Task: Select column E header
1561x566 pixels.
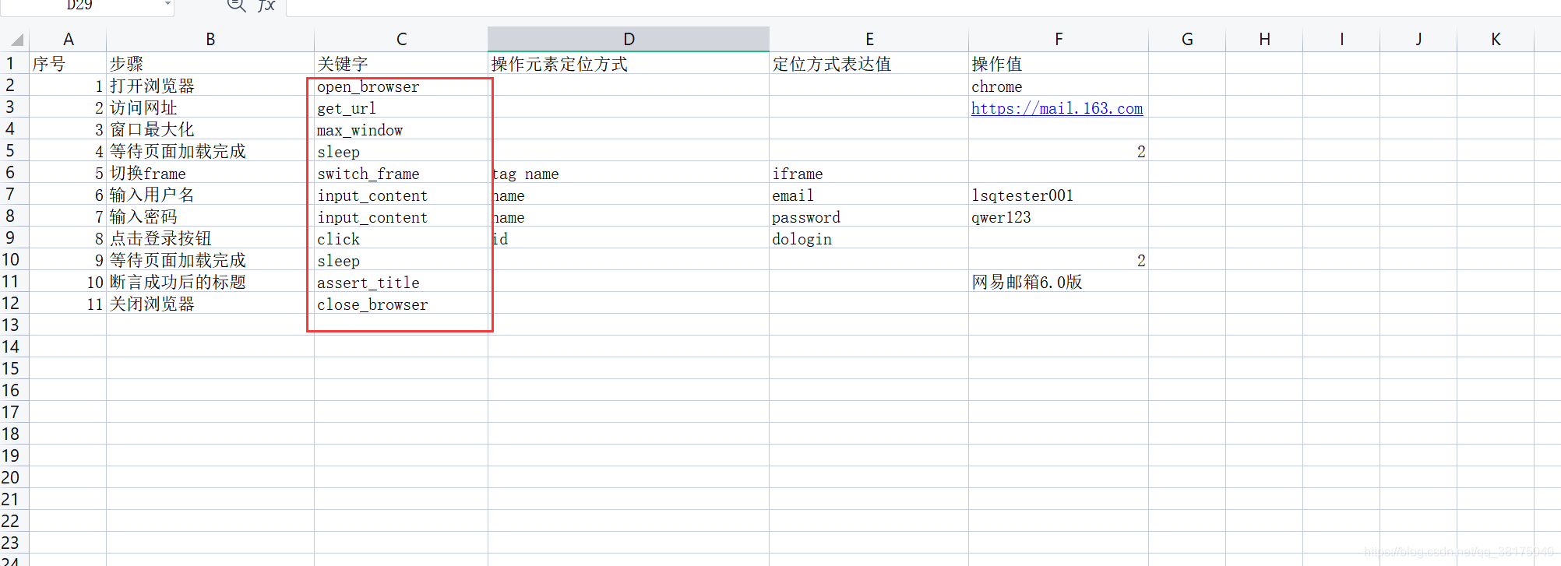Action: [x=869, y=39]
